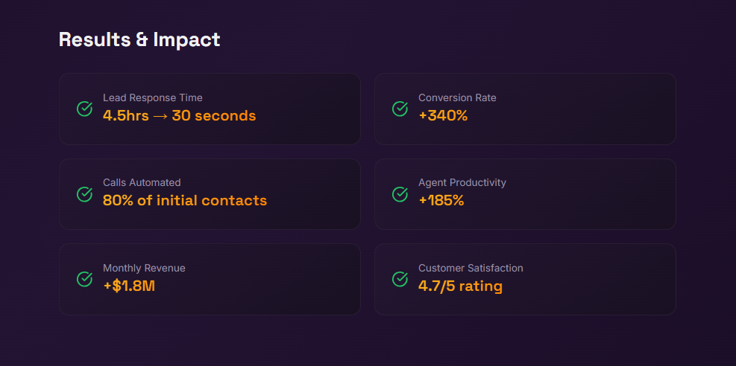The width and height of the screenshot is (736, 366).
Task: Select the Monthly Revenue checkmark icon
Action: click(85, 279)
